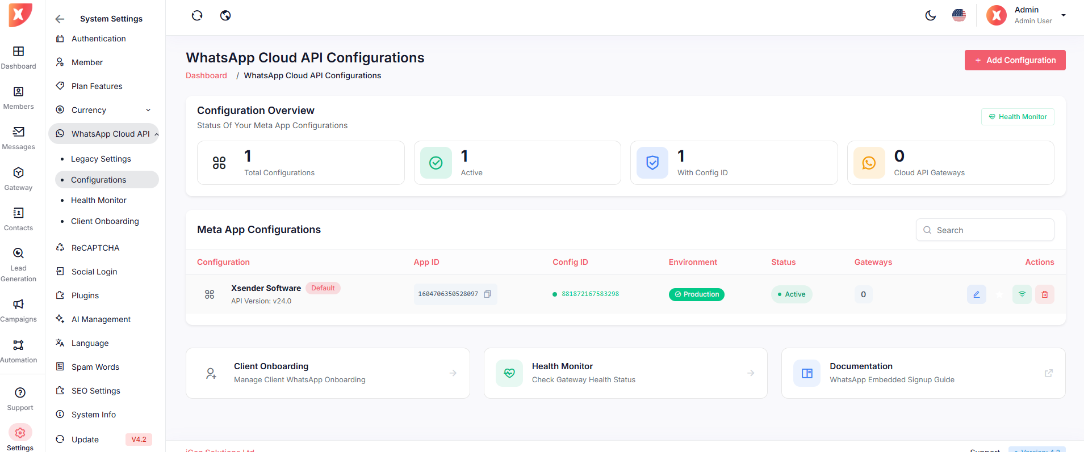Follow the Dashboard breadcrumb link
Viewport: 1084px width, 452px height.
pos(206,75)
